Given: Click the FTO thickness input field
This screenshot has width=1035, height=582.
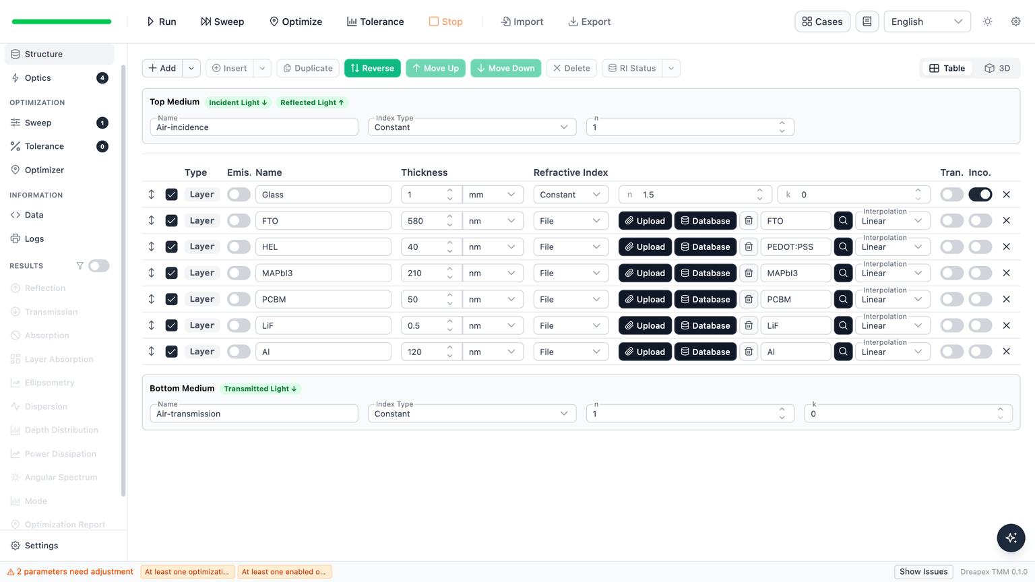Looking at the screenshot, I should pyautogui.click(x=425, y=221).
